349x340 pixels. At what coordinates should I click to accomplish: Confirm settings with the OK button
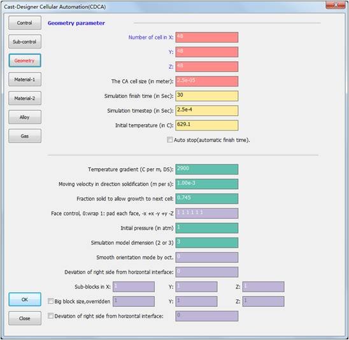(x=25, y=299)
